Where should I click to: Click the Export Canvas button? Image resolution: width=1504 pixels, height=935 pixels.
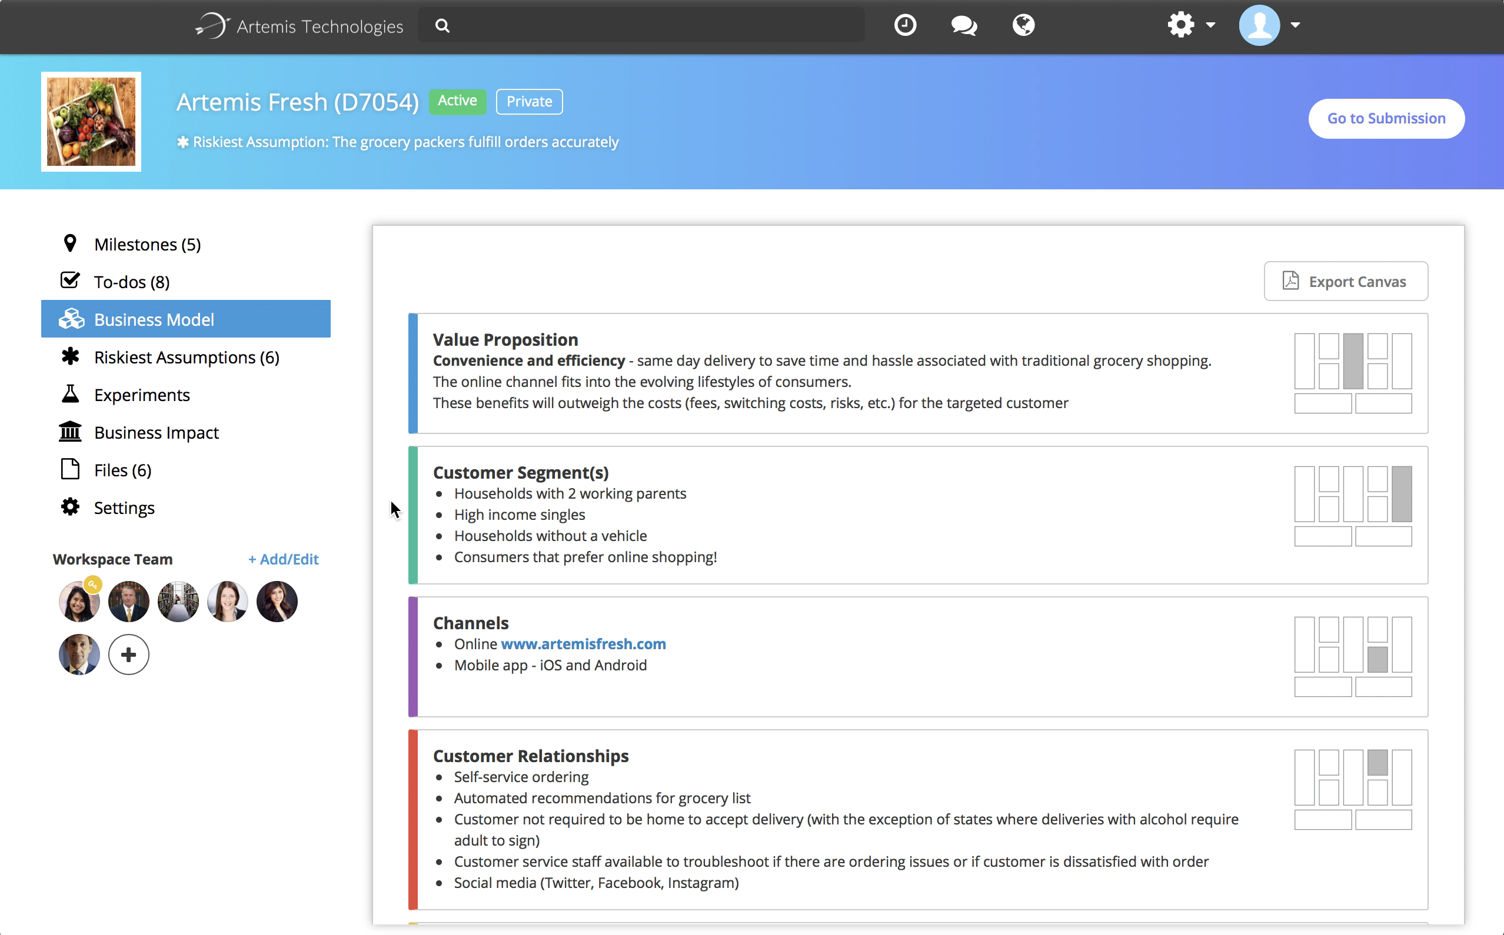pyautogui.click(x=1346, y=281)
